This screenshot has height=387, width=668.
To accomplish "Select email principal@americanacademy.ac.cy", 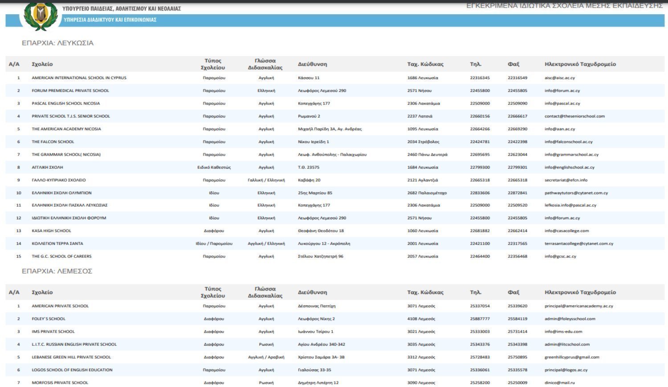I will point(579,306).
